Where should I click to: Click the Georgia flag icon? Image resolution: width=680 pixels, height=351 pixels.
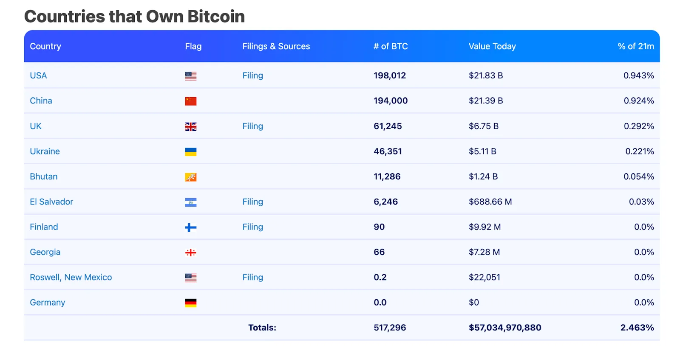pyautogui.click(x=191, y=252)
